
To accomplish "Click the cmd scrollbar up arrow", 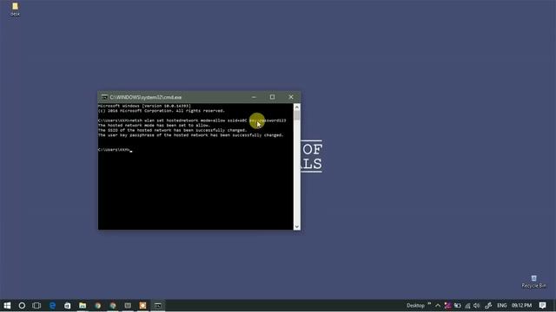I will tap(297, 107).
